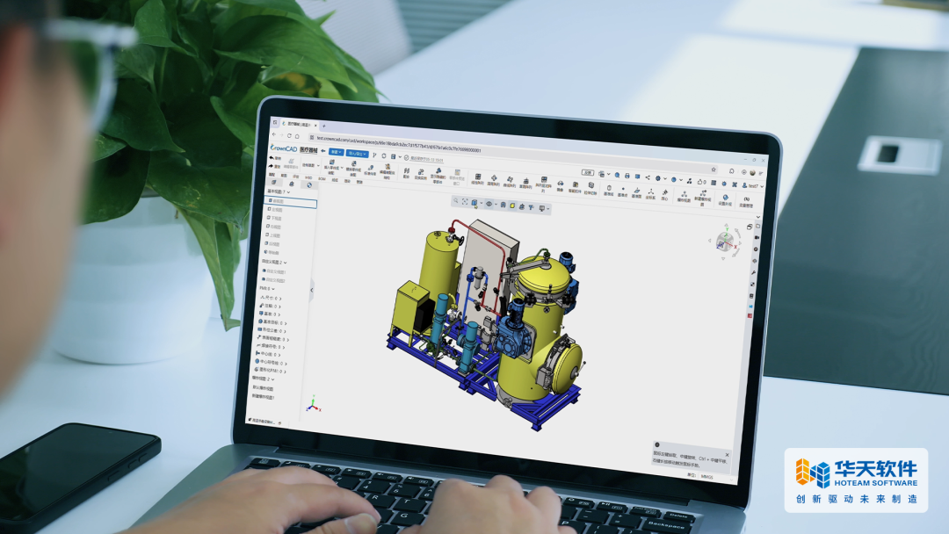The height and width of the screenshot is (534, 949).
Task: Expand the 表面粗糙度: 0 tree item
Action: pyautogui.click(x=287, y=339)
